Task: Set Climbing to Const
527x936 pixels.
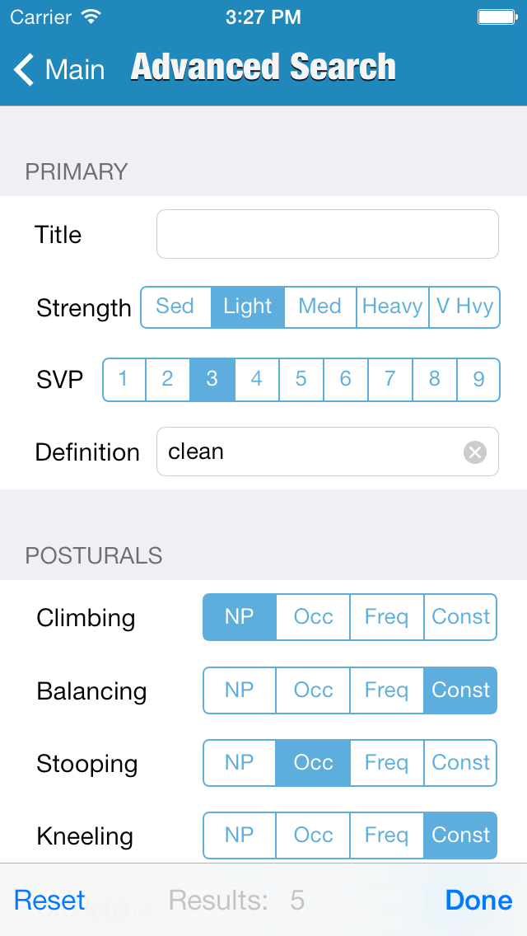Action: (x=460, y=617)
